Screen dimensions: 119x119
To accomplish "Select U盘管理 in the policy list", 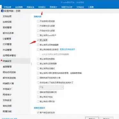I will 7,39.
